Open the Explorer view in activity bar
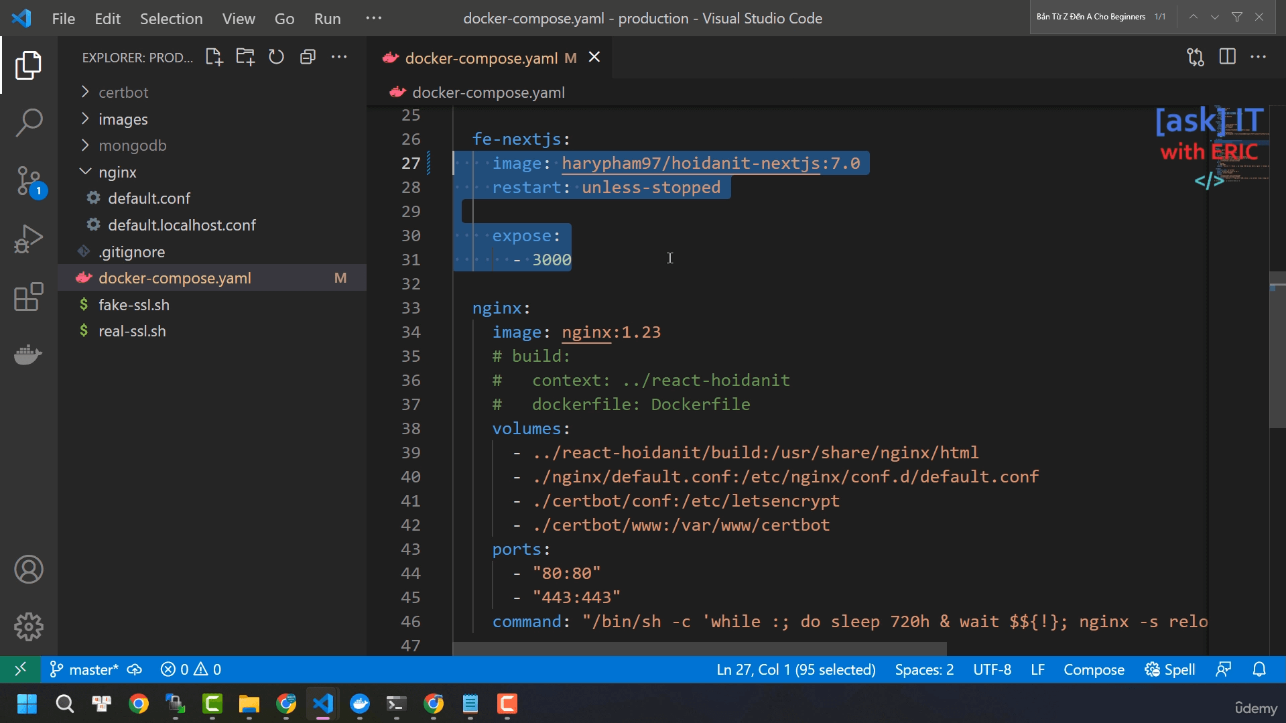The height and width of the screenshot is (723, 1286). coord(28,65)
